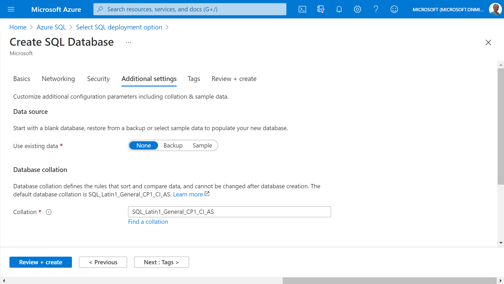Select None for existing data

[144, 145]
